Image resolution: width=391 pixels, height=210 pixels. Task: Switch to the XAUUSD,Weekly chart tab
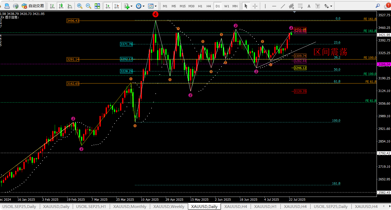pyautogui.click(x=169, y=207)
